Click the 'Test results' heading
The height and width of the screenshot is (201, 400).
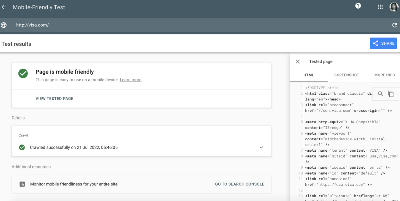(16, 44)
